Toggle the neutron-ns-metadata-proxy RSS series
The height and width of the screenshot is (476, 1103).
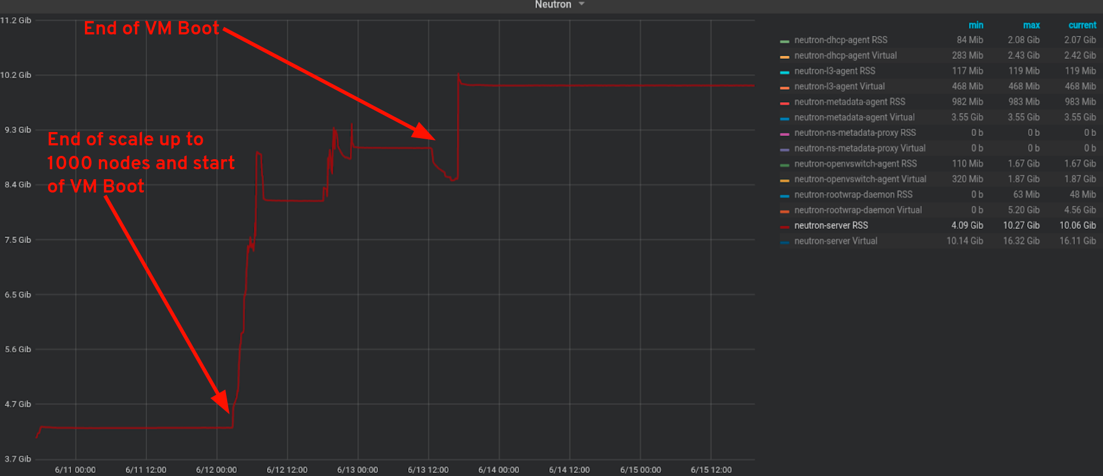click(x=855, y=133)
